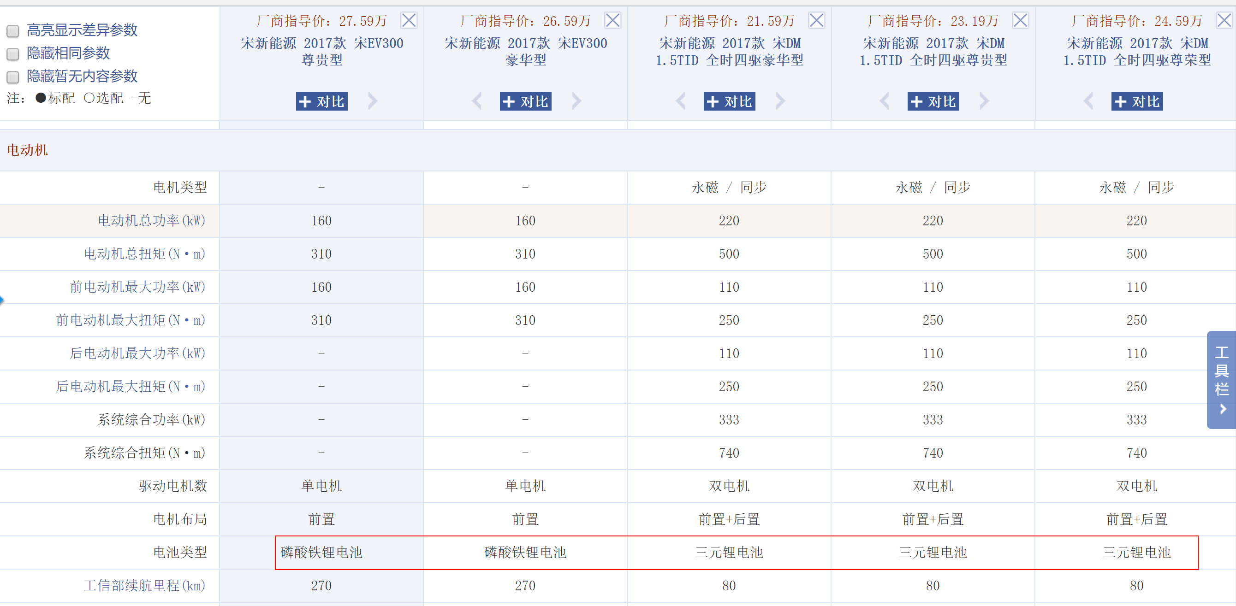Click 740 系统综合扭矩 value for 全时四驱尊荣型
This screenshot has width=1236, height=606.
pyautogui.click(x=1137, y=453)
